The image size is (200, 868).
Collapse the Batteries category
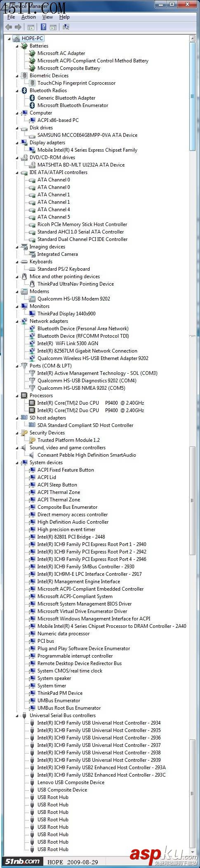[17, 46]
